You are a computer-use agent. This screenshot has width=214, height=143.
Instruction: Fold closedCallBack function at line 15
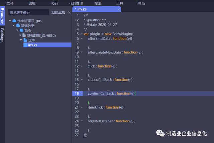point(82,80)
